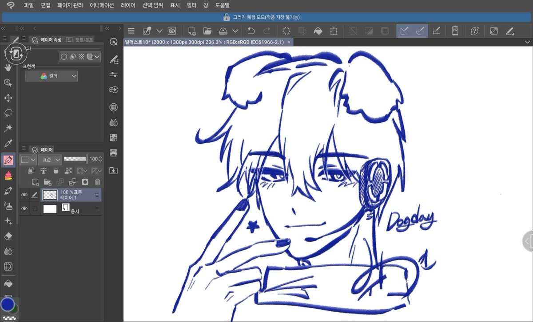Click the Scale/Rotate transform icon in command bar
Viewport: 533px width, 322px height.
pos(334,31)
